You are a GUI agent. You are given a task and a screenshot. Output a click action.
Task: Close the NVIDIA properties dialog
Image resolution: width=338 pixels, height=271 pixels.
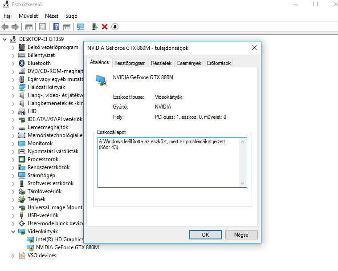254,48
